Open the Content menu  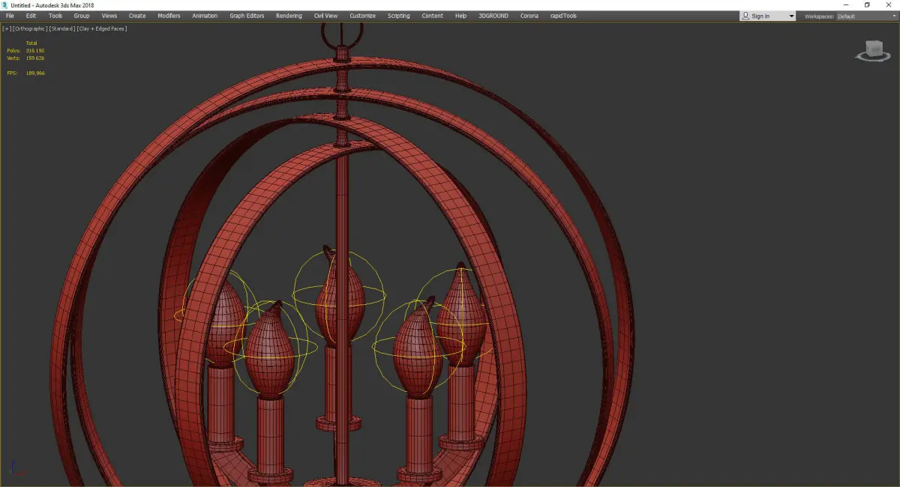pyautogui.click(x=432, y=16)
